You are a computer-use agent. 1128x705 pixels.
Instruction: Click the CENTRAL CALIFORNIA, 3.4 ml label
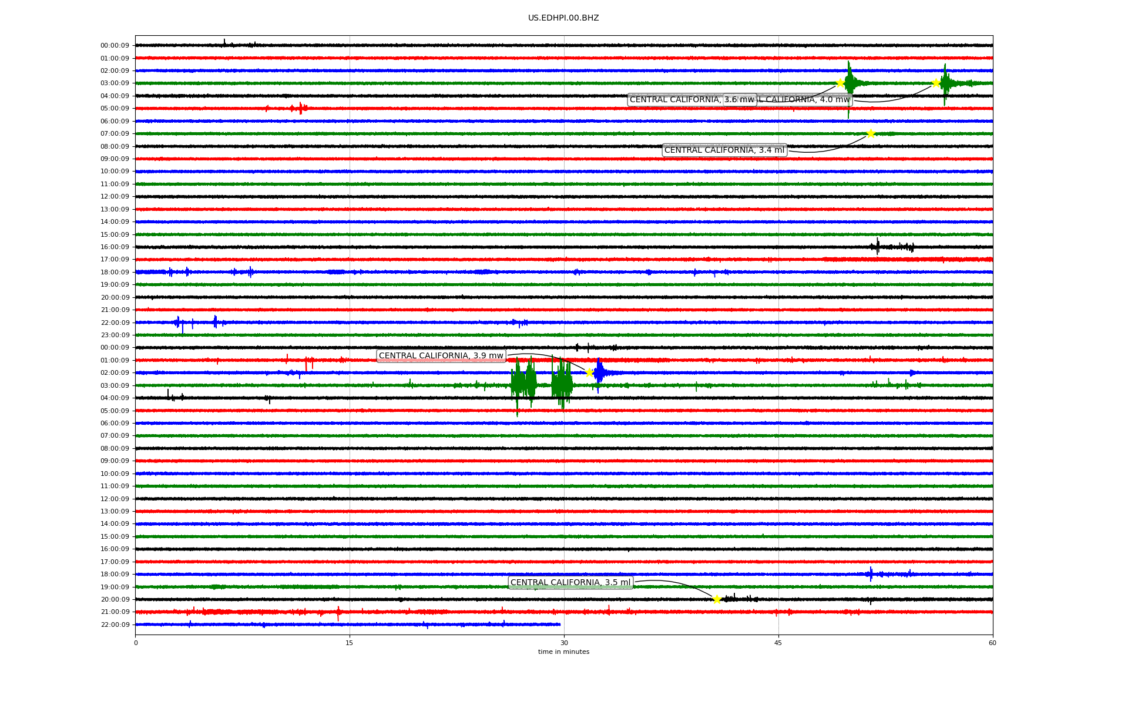tap(724, 150)
